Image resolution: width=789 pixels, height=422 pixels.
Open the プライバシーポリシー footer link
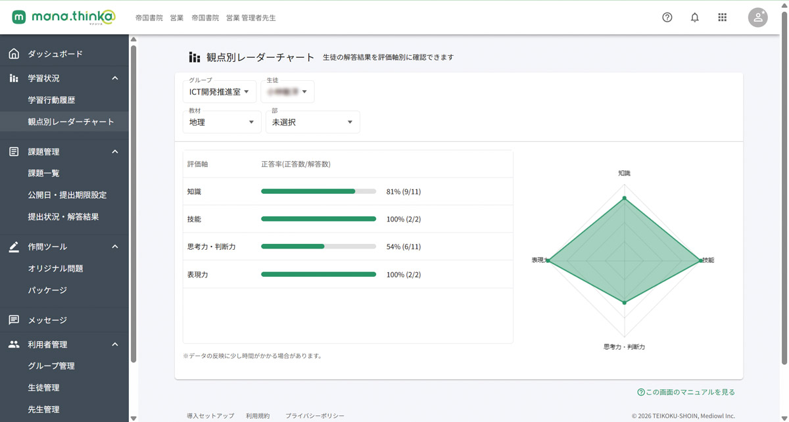(x=315, y=416)
